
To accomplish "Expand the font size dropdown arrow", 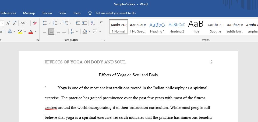I will coord(2,23).
